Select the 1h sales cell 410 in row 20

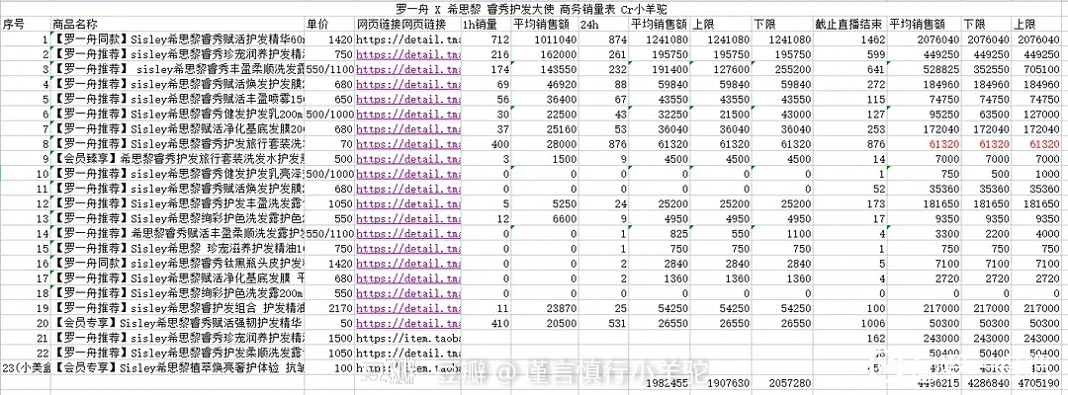(486, 324)
